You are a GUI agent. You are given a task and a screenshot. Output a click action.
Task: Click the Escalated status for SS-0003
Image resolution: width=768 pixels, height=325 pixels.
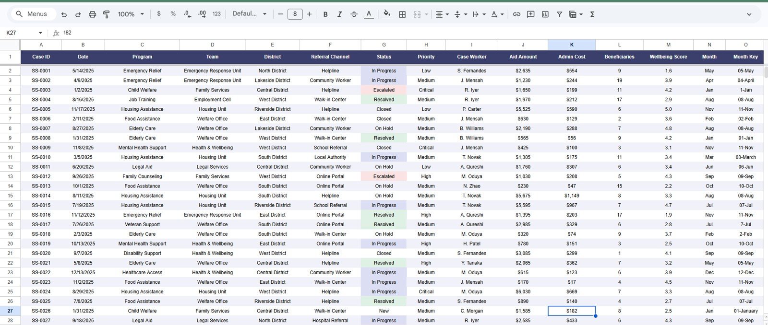(384, 90)
